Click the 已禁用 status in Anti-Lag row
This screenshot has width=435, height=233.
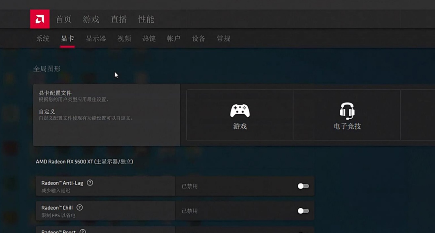190,186
